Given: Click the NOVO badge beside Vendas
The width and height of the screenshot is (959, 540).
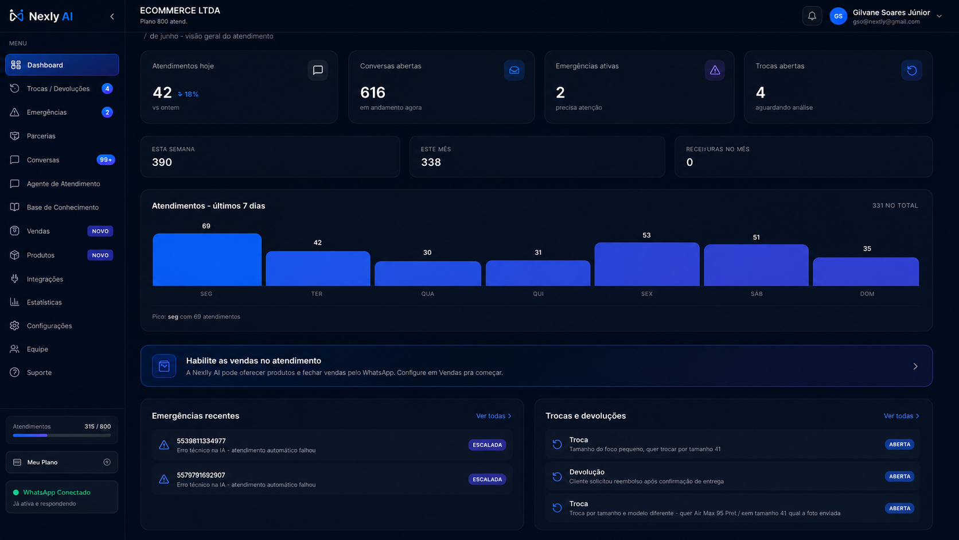Looking at the screenshot, I should pyautogui.click(x=100, y=231).
